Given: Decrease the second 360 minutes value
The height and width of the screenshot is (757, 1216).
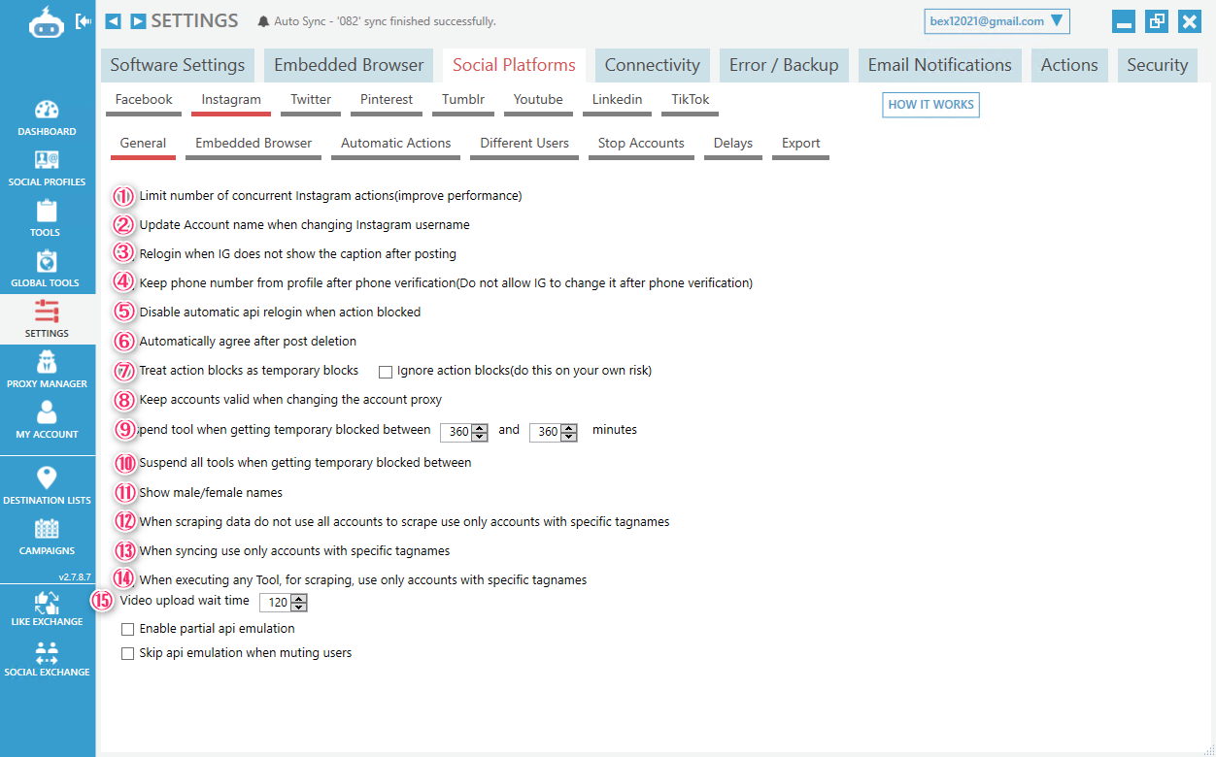Looking at the screenshot, I should (x=569, y=437).
